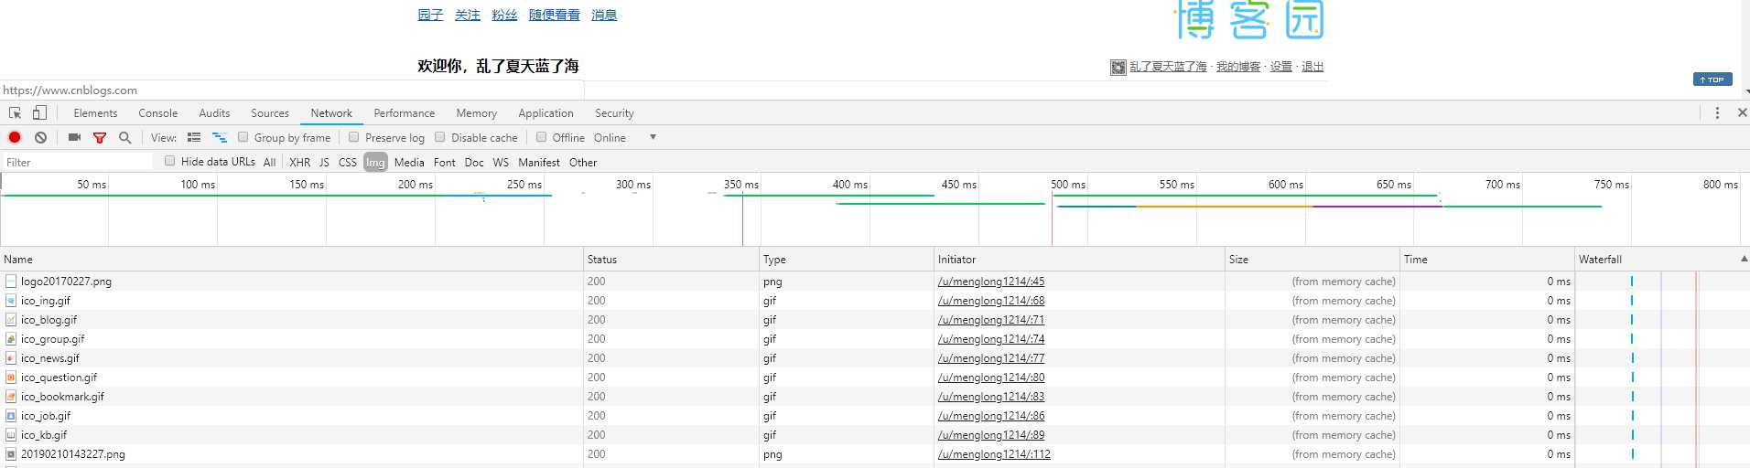Filter requests by Doc
Viewport: 1750px width, 468px height.
[474, 163]
